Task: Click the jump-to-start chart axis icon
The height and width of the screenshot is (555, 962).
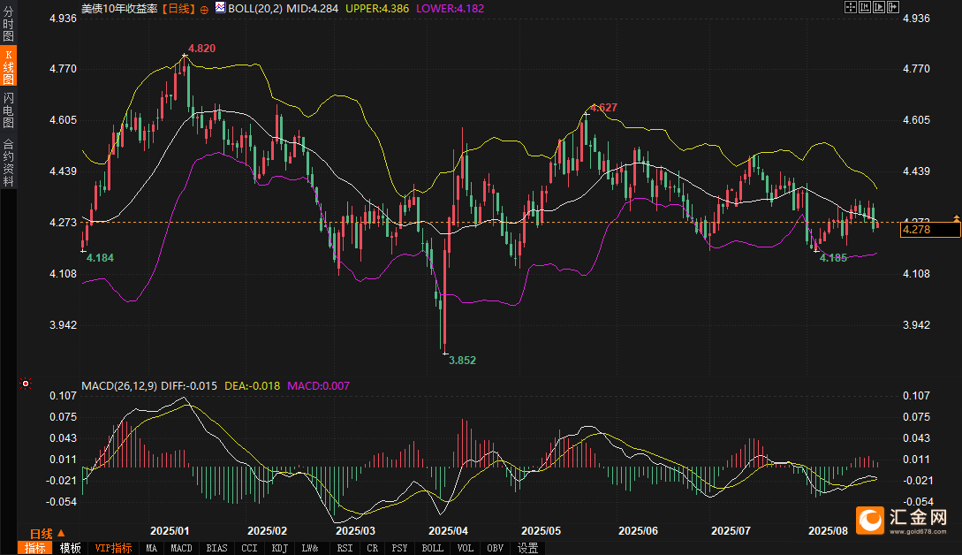Action: [x=865, y=7]
